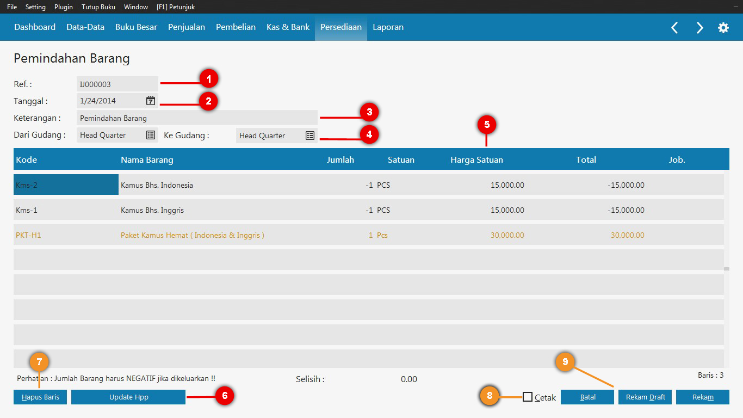The image size is (743, 418).
Task: Click the Keterangan field Pemindahan Barang
Action: coord(197,118)
